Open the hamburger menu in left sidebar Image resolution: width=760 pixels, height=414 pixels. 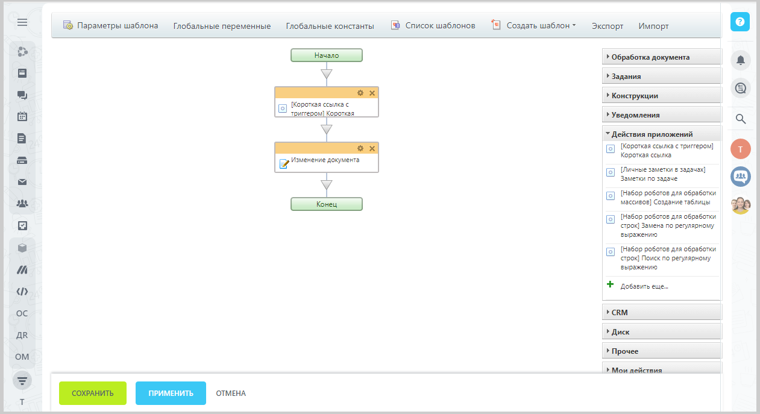pyautogui.click(x=22, y=23)
